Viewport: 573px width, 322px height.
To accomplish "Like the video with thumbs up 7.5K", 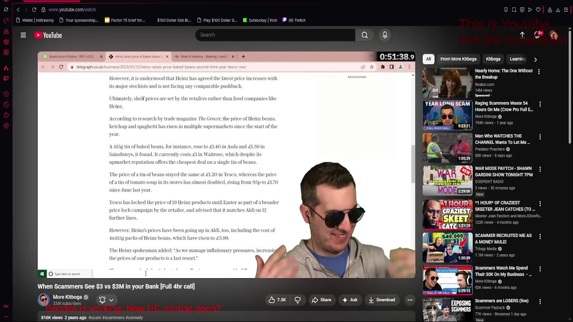I will [x=277, y=300].
